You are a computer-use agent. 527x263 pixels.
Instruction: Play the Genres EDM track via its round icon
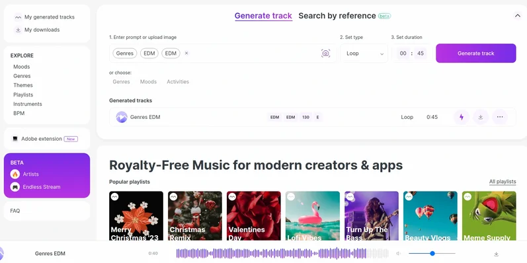pyautogui.click(x=122, y=117)
